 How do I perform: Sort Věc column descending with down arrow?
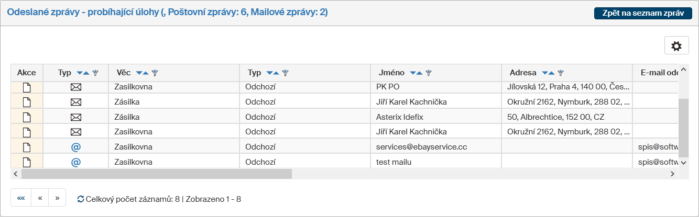[x=139, y=73]
